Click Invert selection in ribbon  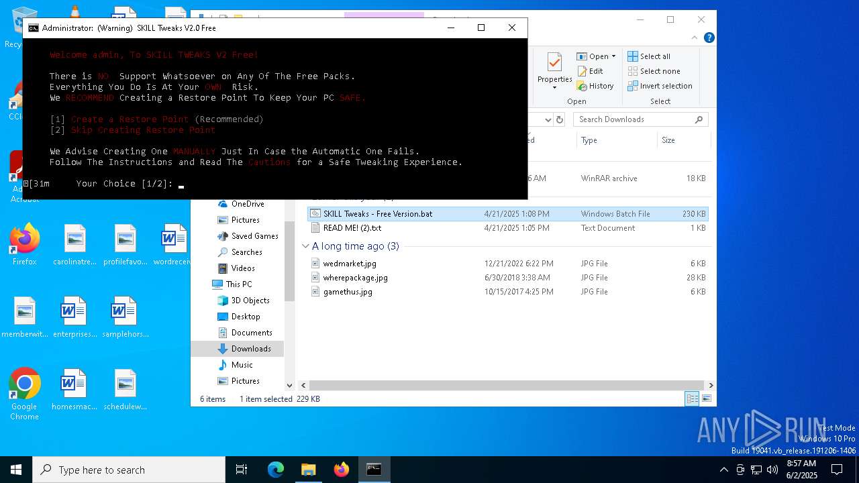[x=660, y=86]
